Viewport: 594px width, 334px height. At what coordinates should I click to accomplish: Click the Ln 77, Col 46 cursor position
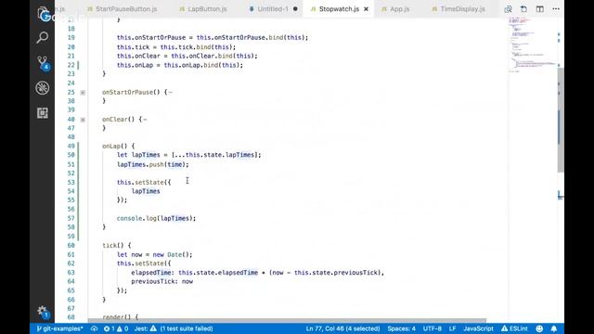342,328
